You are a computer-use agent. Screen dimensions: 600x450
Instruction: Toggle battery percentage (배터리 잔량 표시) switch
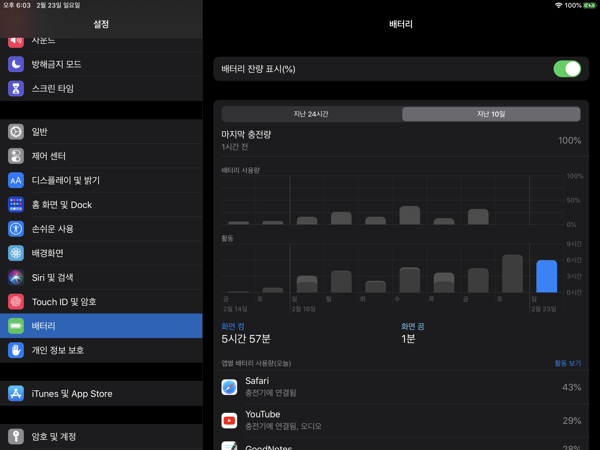pos(567,69)
